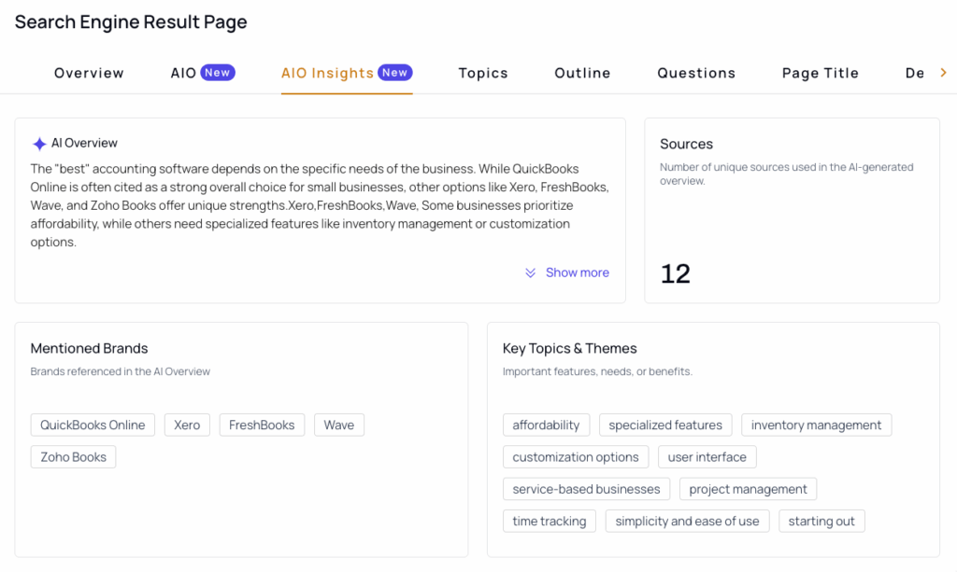
Task: Select the project management topic tag
Action: coord(748,489)
